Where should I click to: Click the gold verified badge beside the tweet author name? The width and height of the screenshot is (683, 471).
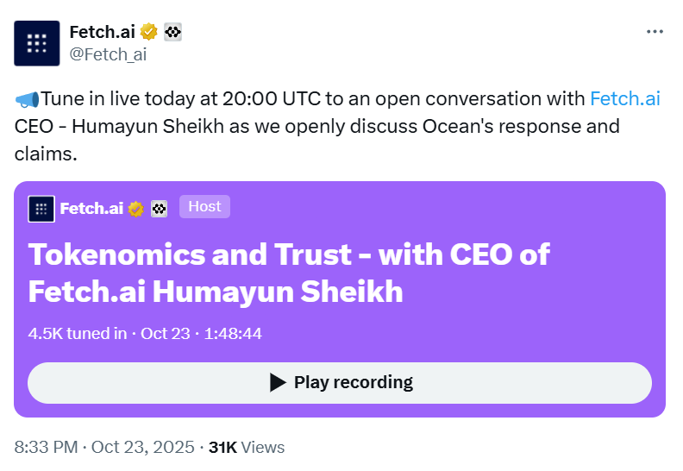[149, 33]
